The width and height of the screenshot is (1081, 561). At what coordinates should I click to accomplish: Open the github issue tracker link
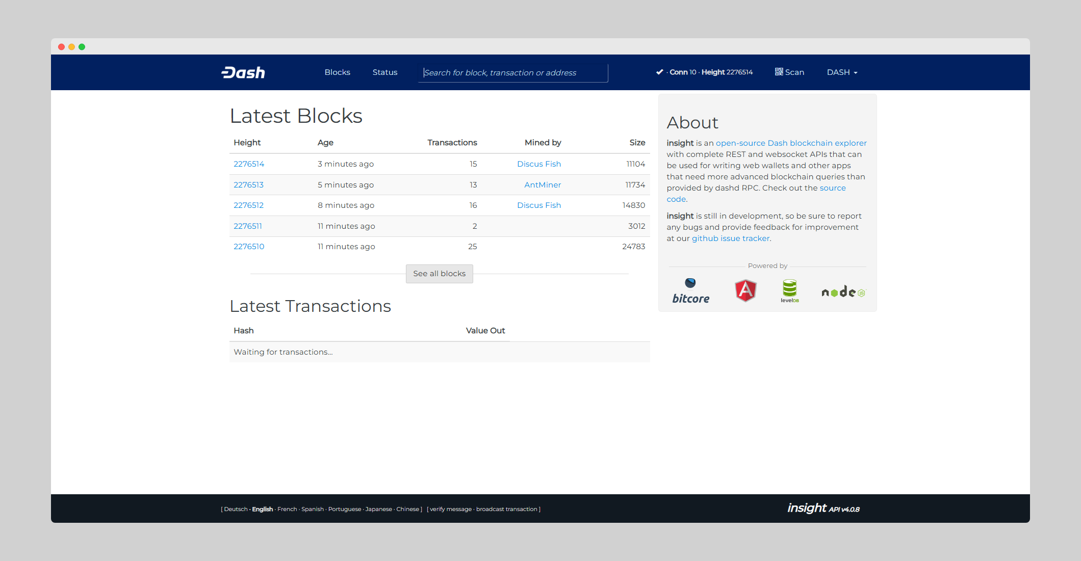pyautogui.click(x=730, y=238)
